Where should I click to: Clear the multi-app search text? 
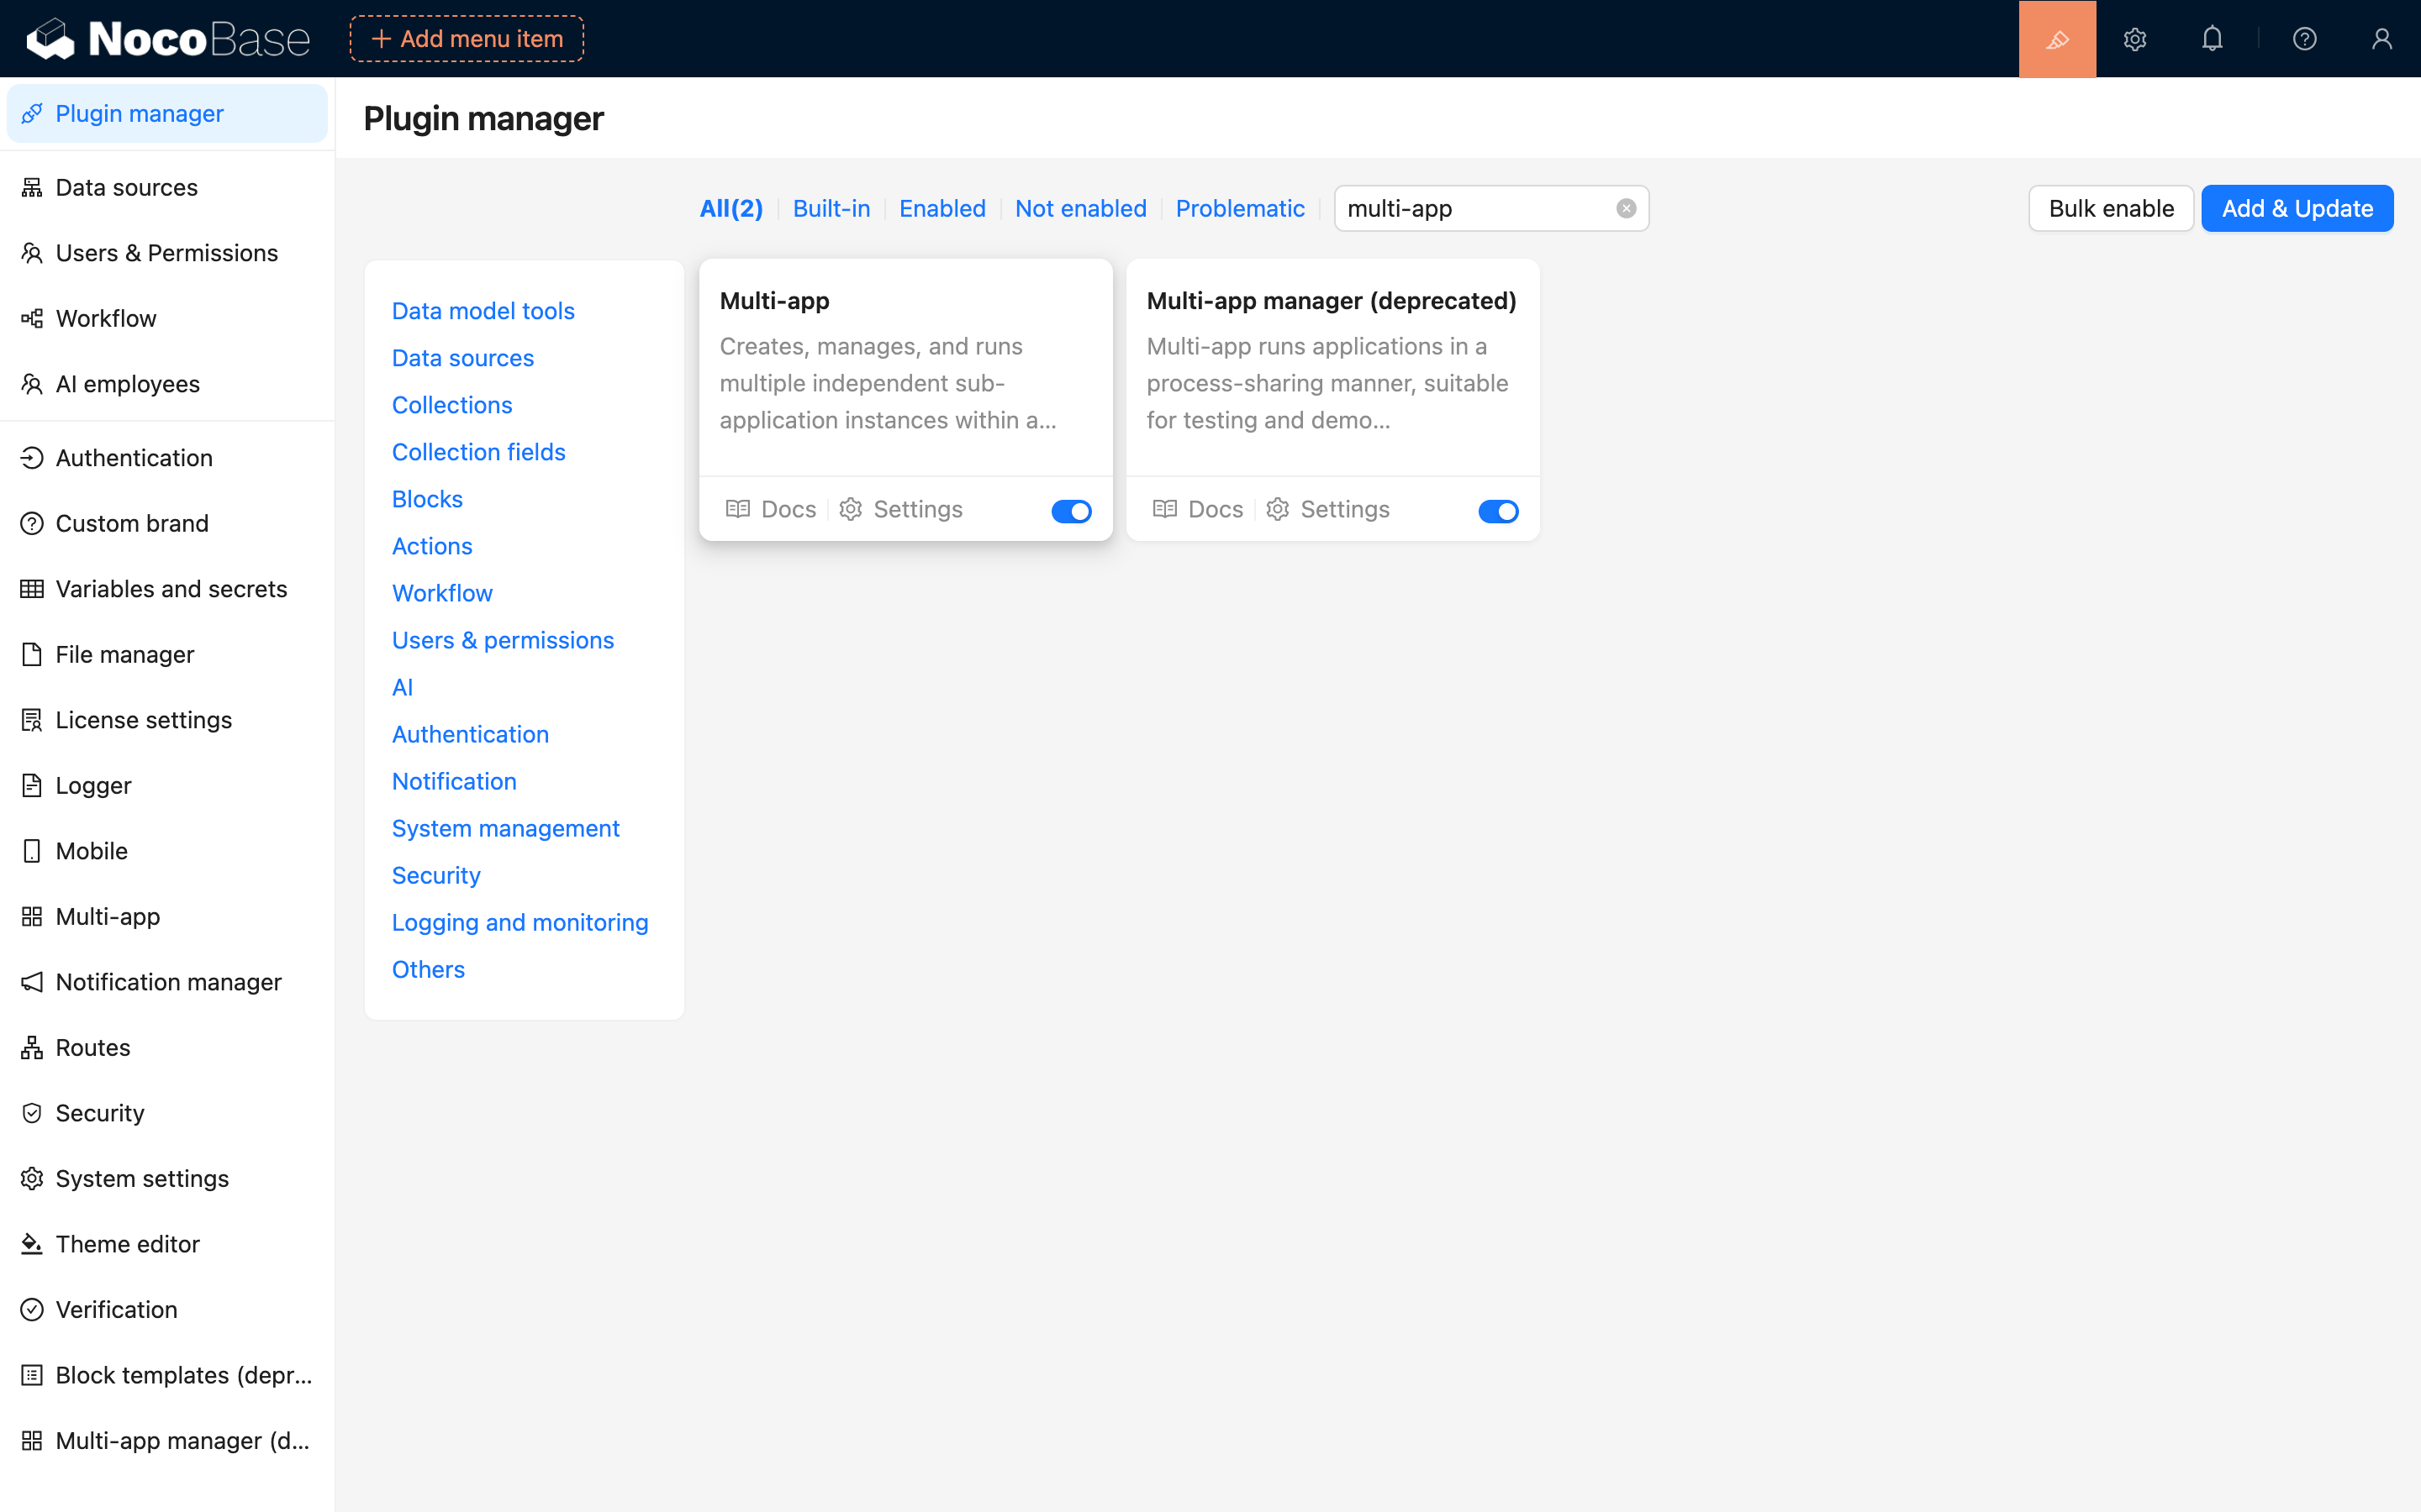pos(1626,208)
